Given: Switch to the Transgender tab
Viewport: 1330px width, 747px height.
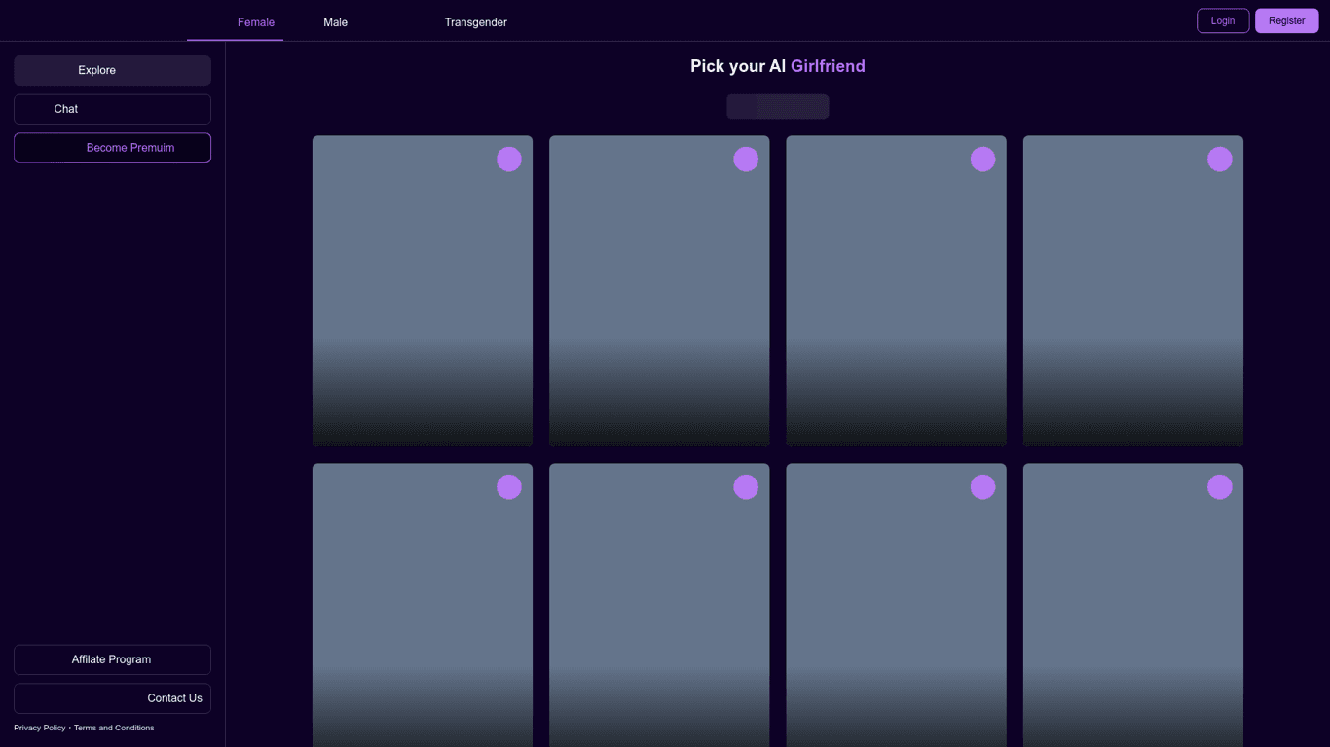Looking at the screenshot, I should [x=475, y=22].
